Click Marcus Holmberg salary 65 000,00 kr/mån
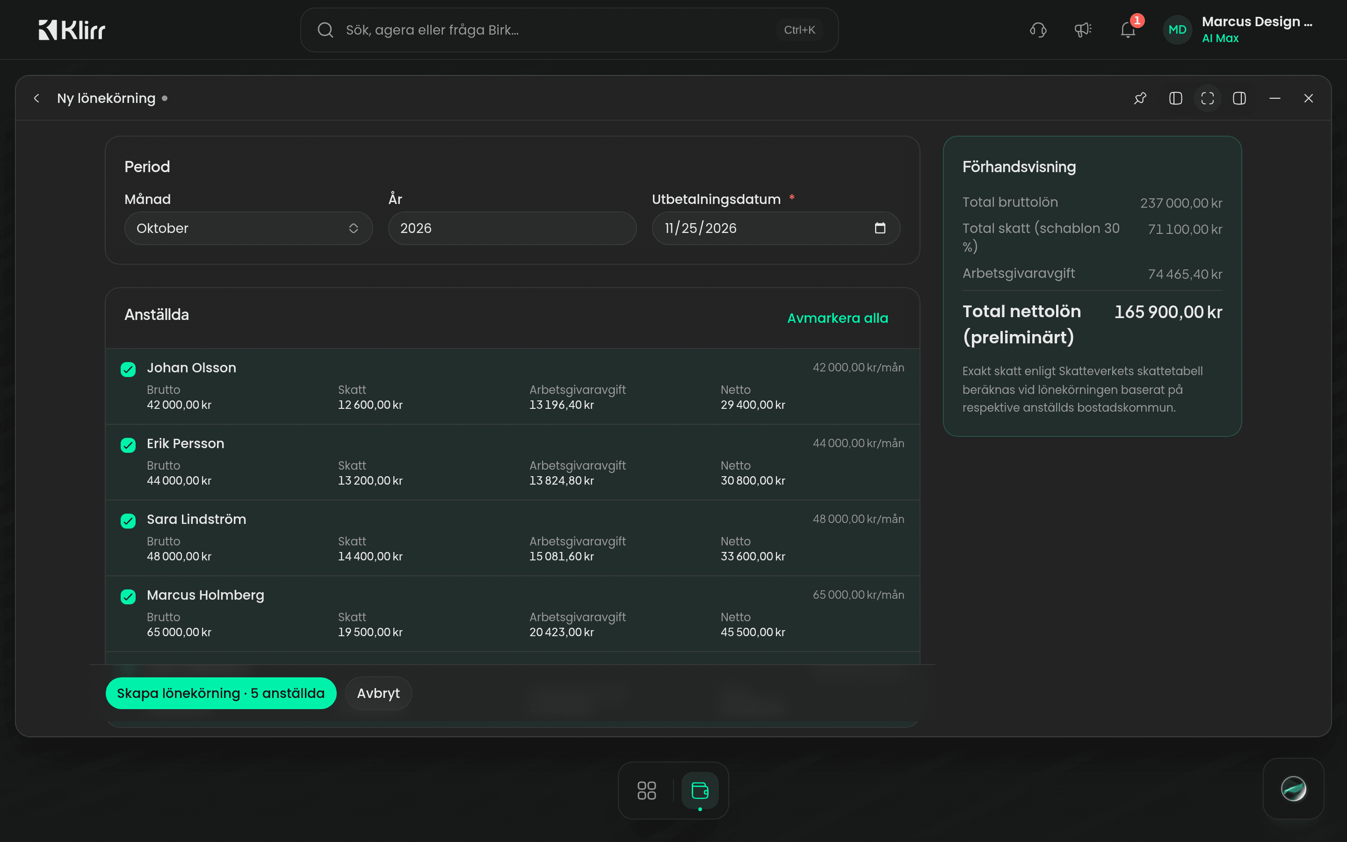This screenshot has height=842, width=1347. 858,595
